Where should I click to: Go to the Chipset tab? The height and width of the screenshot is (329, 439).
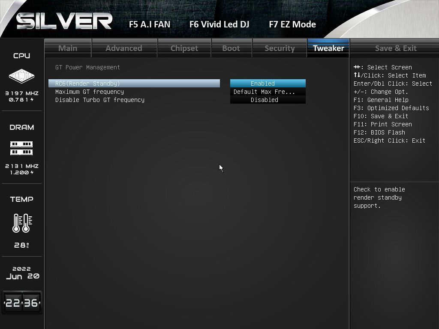coord(184,48)
